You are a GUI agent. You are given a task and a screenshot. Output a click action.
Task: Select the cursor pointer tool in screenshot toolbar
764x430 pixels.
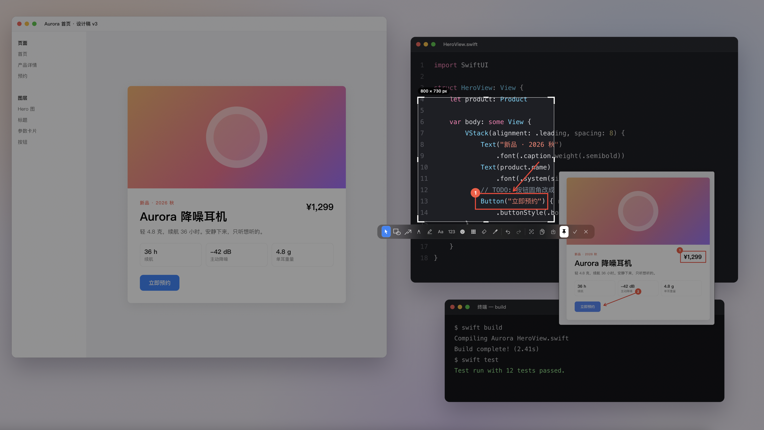click(386, 232)
